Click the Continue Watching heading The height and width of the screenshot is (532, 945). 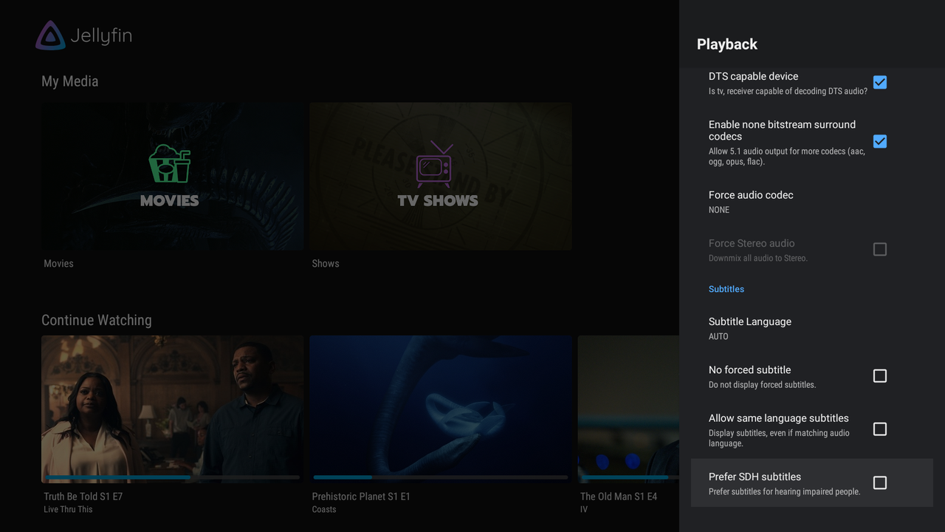click(x=97, y=320)
